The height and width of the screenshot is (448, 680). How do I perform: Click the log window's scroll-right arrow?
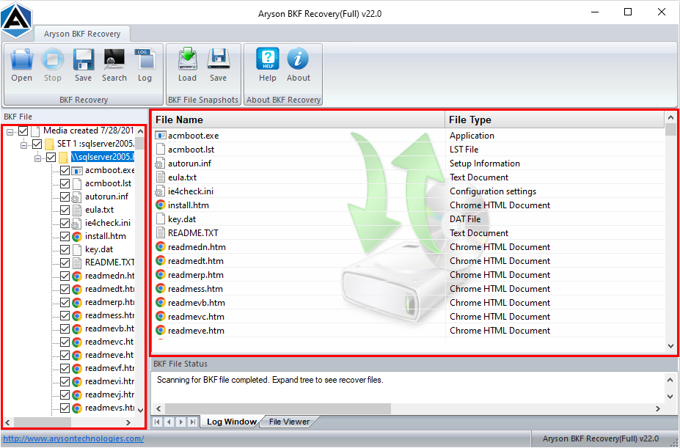click(658, 408)
